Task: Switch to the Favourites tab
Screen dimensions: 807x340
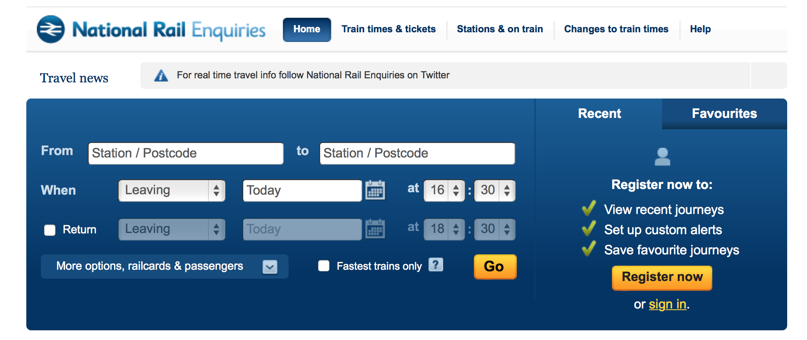Action: point(724,114)
